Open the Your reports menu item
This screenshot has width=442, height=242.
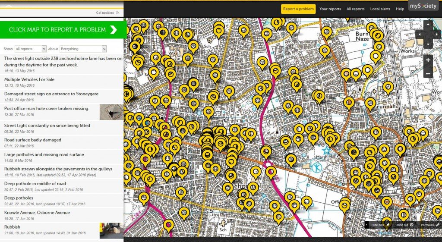[330, 9]
